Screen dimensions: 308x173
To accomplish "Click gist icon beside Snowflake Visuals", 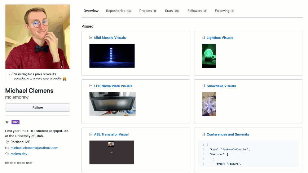I will pos(203,86).
